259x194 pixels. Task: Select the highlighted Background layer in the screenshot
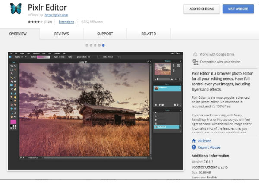[x=167, y=88]
